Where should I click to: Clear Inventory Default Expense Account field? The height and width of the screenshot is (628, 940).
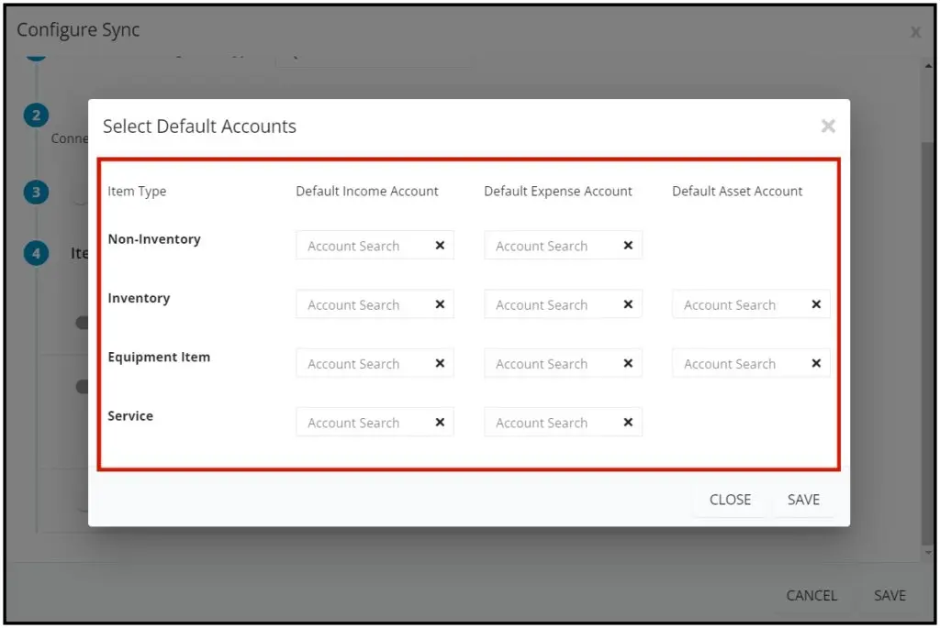click(628, 304)
